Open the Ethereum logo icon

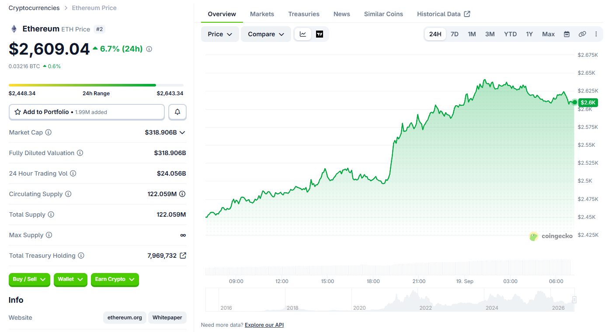(x=14, y=29)
